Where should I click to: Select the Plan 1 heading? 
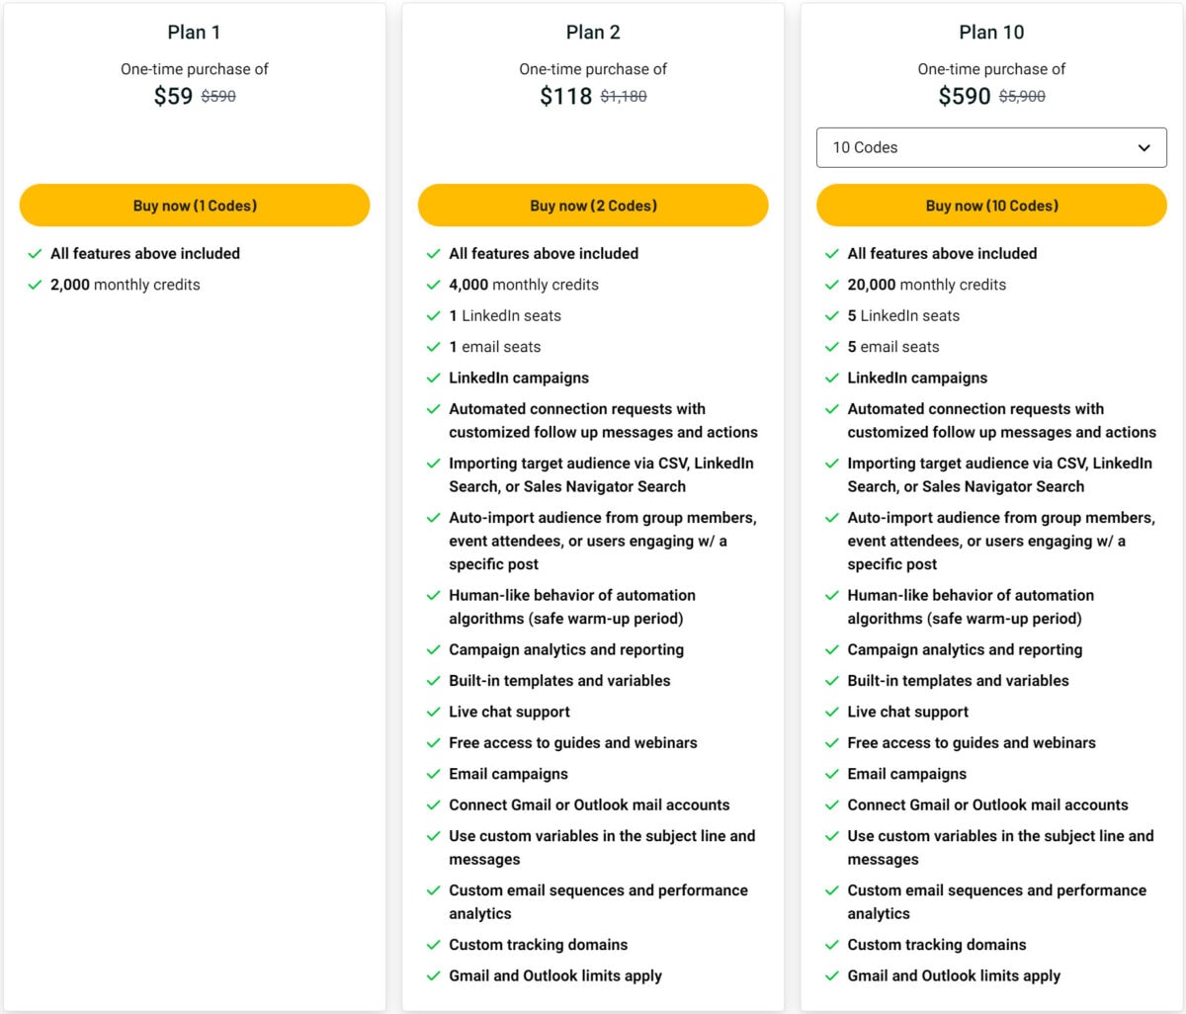(194, 33)
